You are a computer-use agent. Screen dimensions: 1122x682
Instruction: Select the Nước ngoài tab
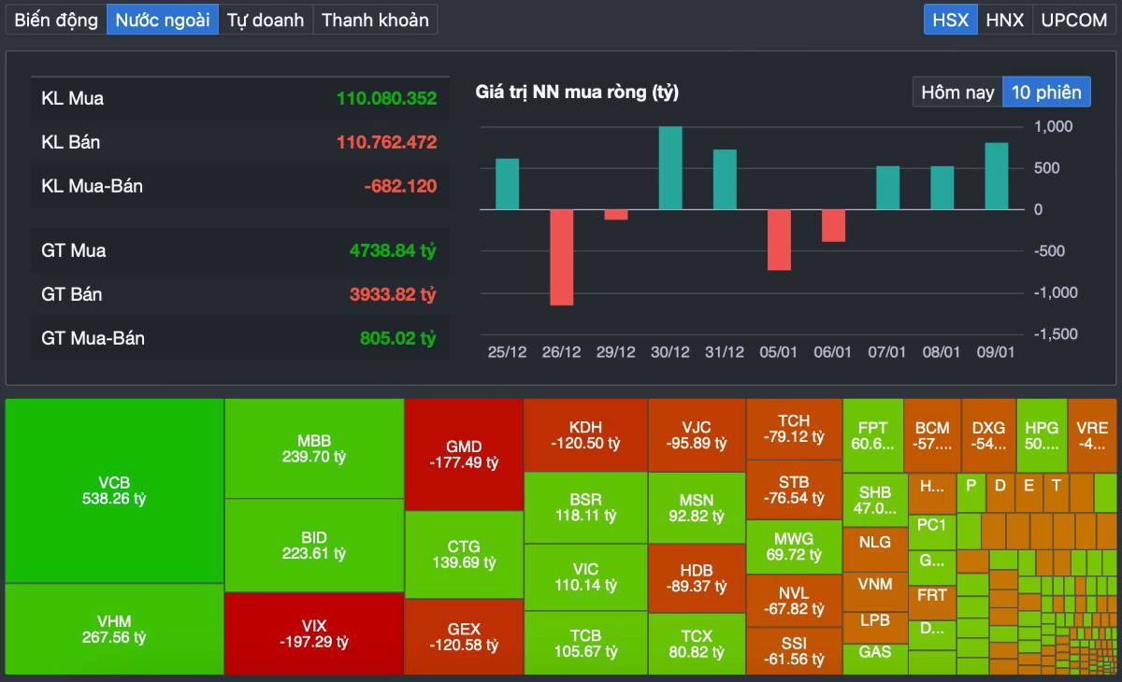coord(163,20)
